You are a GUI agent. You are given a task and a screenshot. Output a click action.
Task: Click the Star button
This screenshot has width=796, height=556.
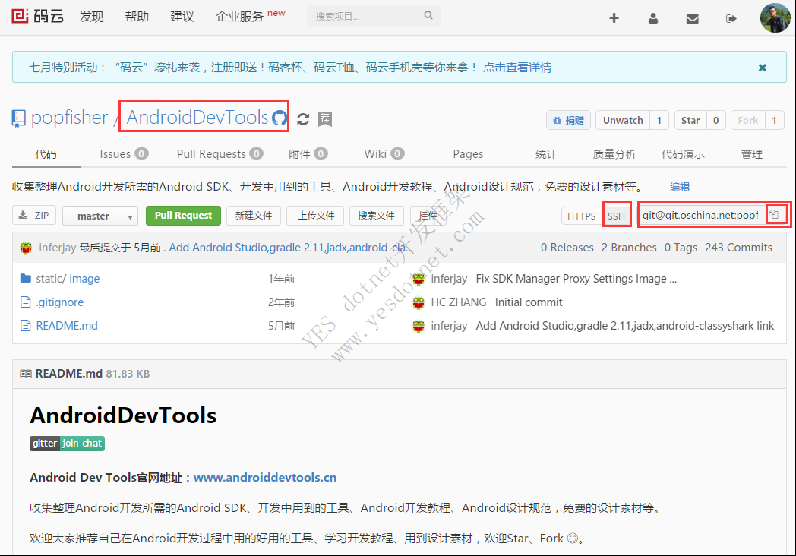coord(690,120)
